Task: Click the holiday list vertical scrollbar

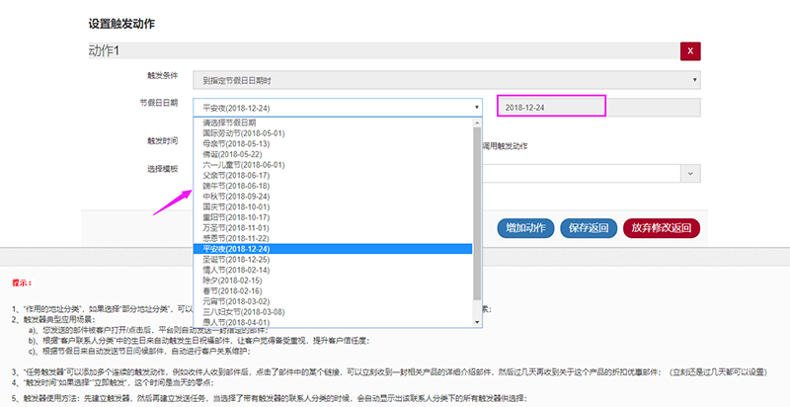Action: pyautogui.click(x=478, y=207)
